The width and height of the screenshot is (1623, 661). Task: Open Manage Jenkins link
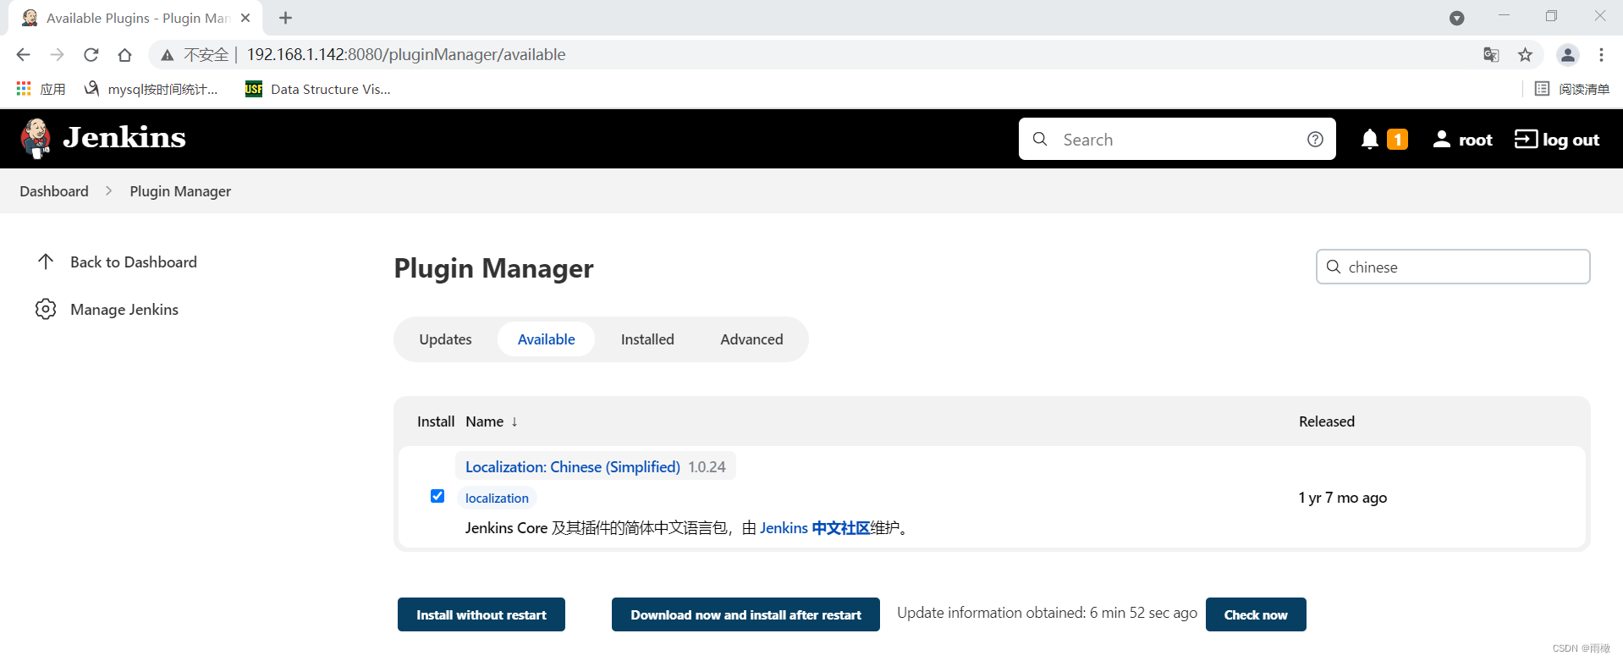pyautogui.click(x=124, y=309)
